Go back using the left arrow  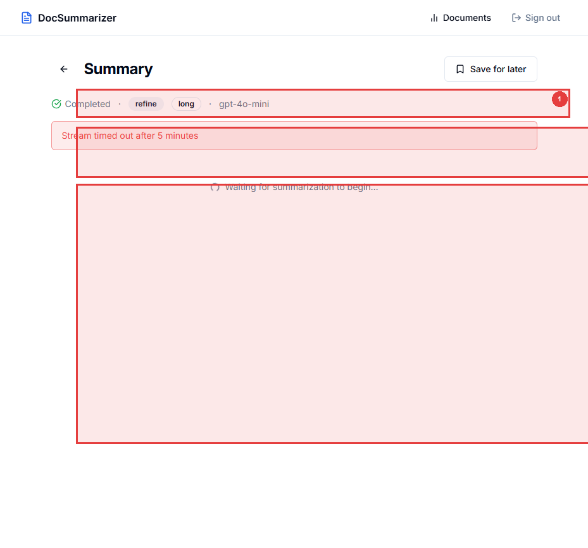[64, 69]
